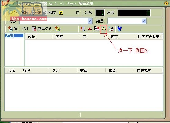Viewport: 170px width, 123px height.
Task: Click the 結果 result display showing 0
Action: 134,13
